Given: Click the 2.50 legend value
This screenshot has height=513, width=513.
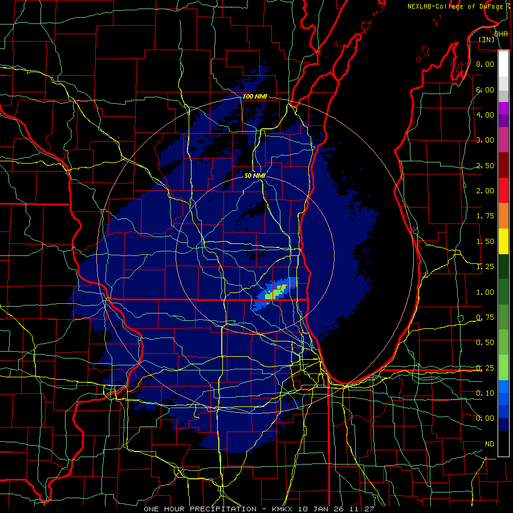Looking at the screenshot, I should click(484, 165).
